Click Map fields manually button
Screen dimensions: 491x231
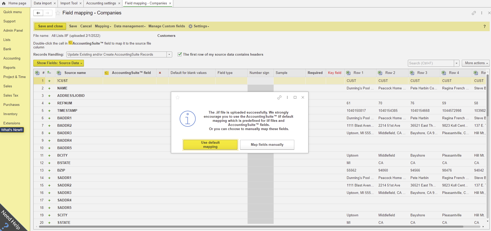pyautogui.click(x=267, y=145)
